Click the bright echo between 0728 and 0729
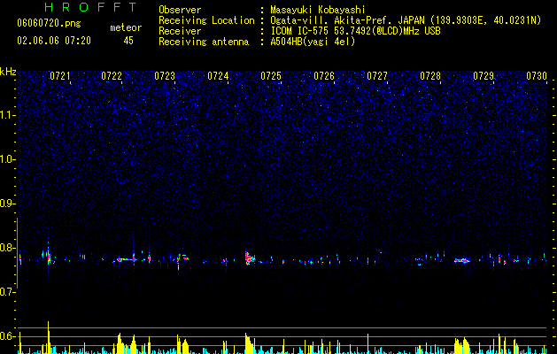 [x=462, y=260]
